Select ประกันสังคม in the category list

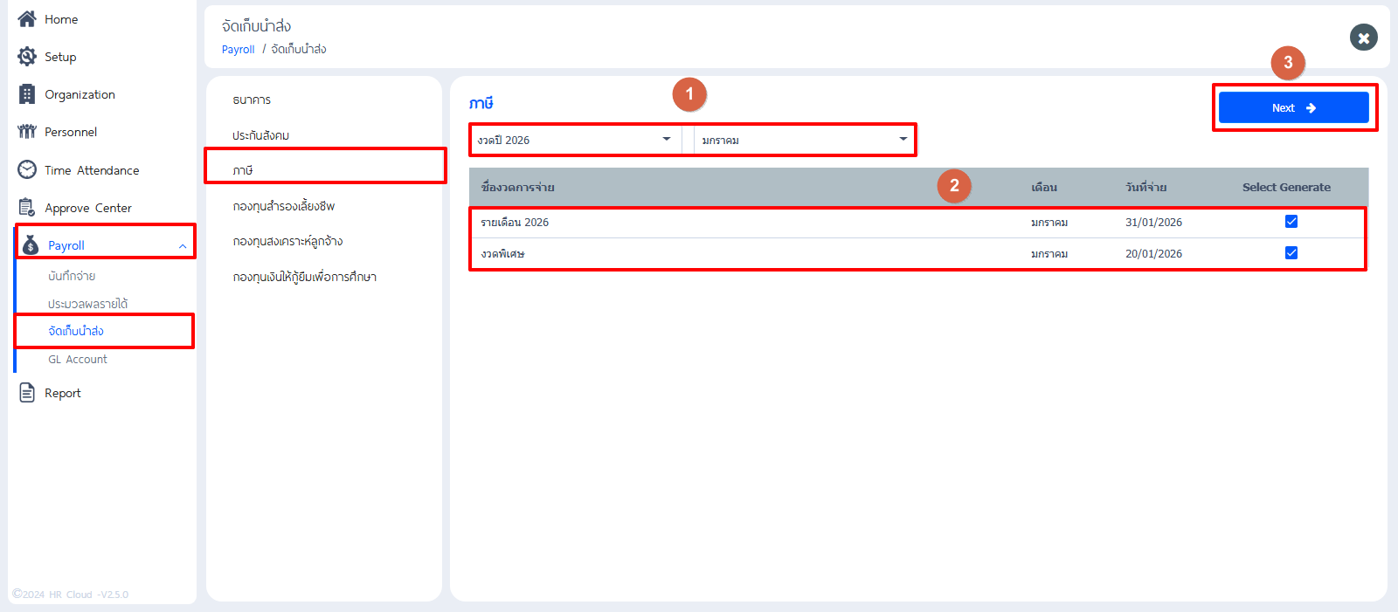point(260,135)
